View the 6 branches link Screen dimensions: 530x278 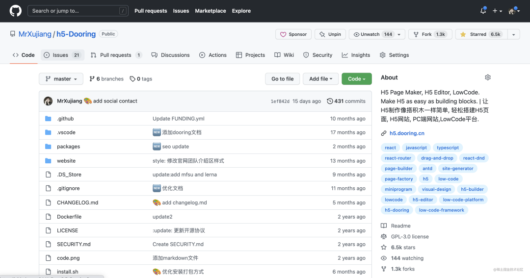tap(106, 79)
